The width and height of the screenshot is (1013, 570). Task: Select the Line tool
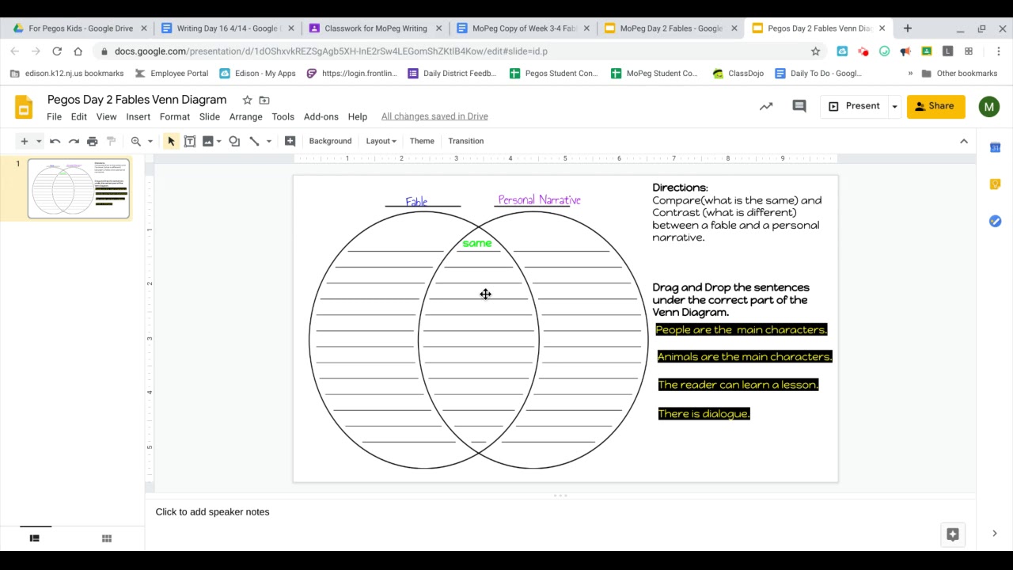(254, 141)
